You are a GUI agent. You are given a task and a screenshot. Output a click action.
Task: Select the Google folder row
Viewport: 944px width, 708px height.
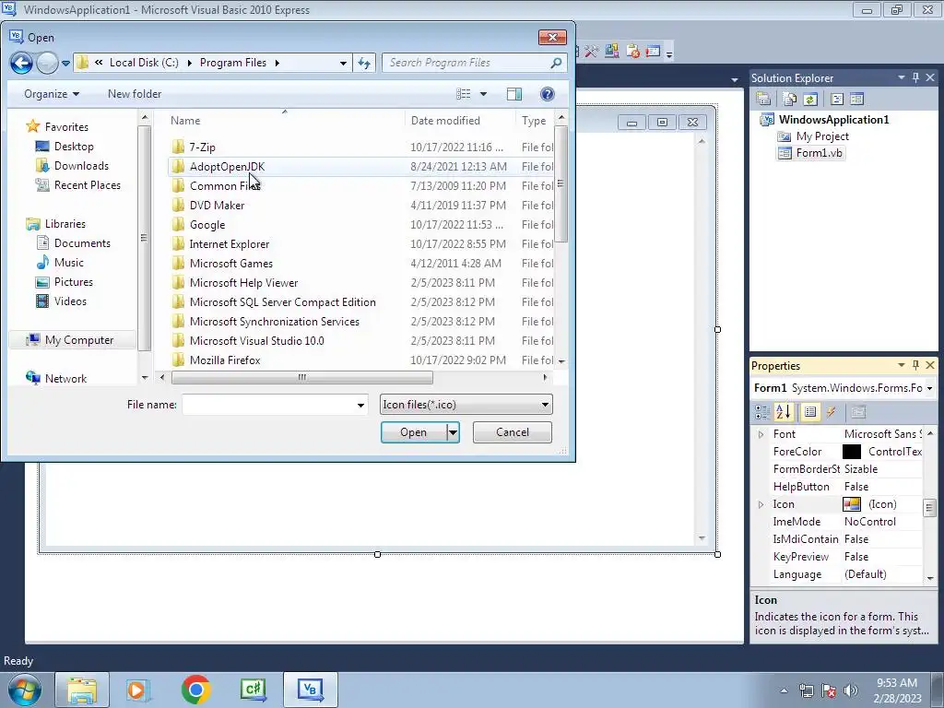pos(361,225)
